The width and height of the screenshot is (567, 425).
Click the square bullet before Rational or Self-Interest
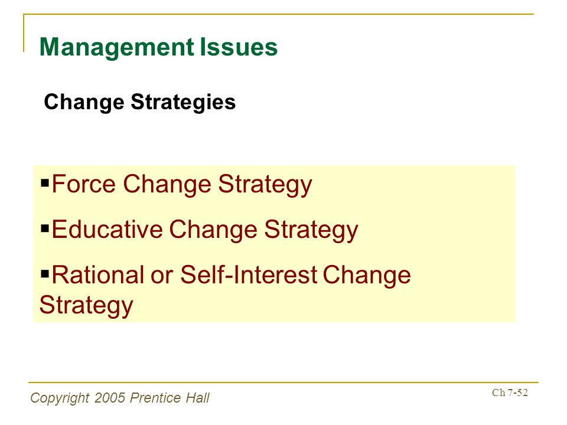pyautogui.click(x=45, y=274)
